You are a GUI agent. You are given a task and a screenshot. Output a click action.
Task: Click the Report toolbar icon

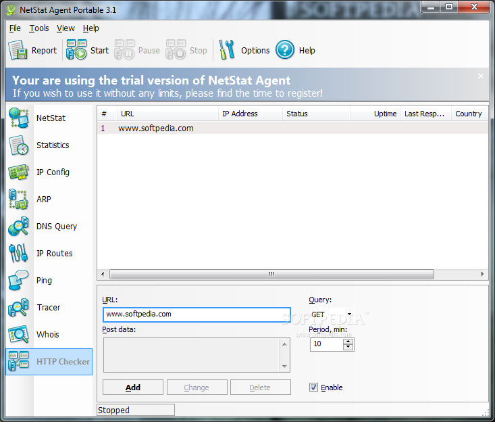point(18,50)
